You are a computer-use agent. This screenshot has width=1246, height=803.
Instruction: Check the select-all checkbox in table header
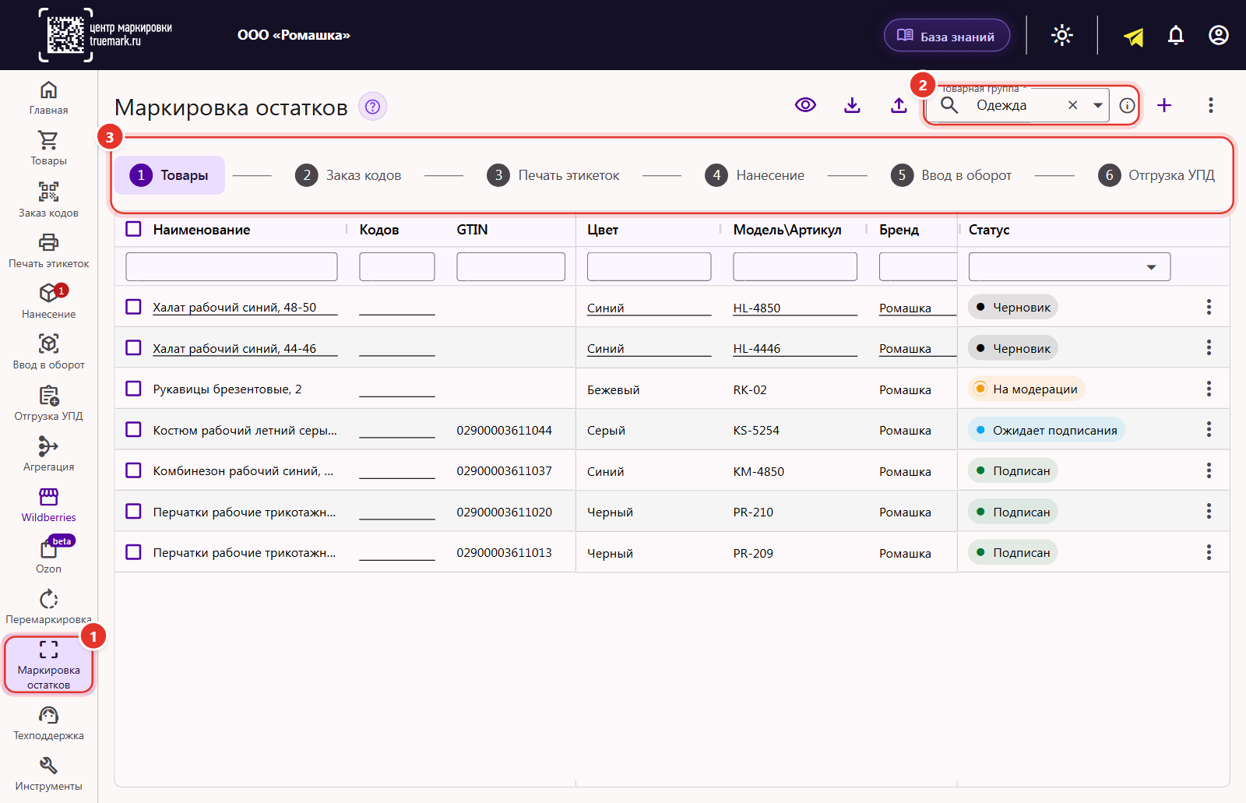(134, 229)
